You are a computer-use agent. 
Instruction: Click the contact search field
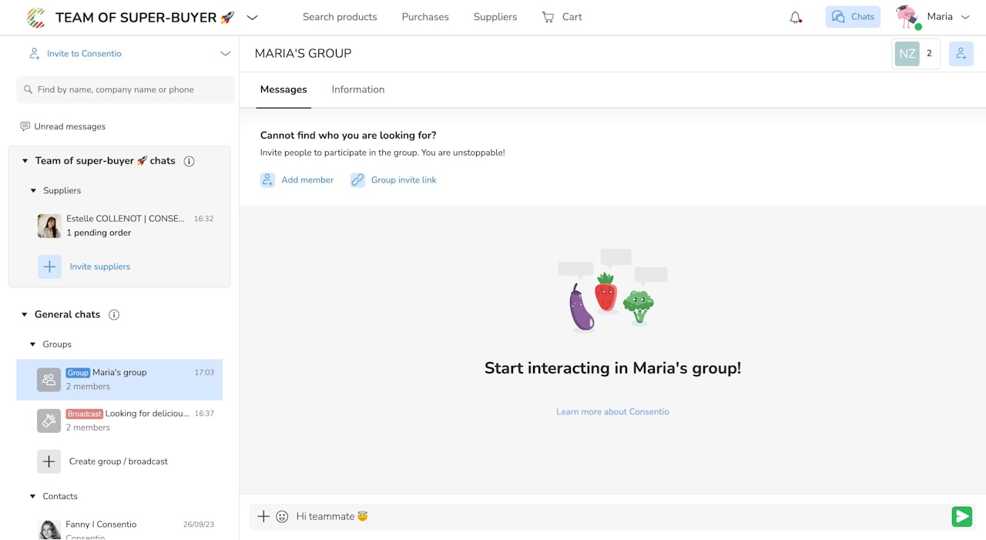coord(126,90)
